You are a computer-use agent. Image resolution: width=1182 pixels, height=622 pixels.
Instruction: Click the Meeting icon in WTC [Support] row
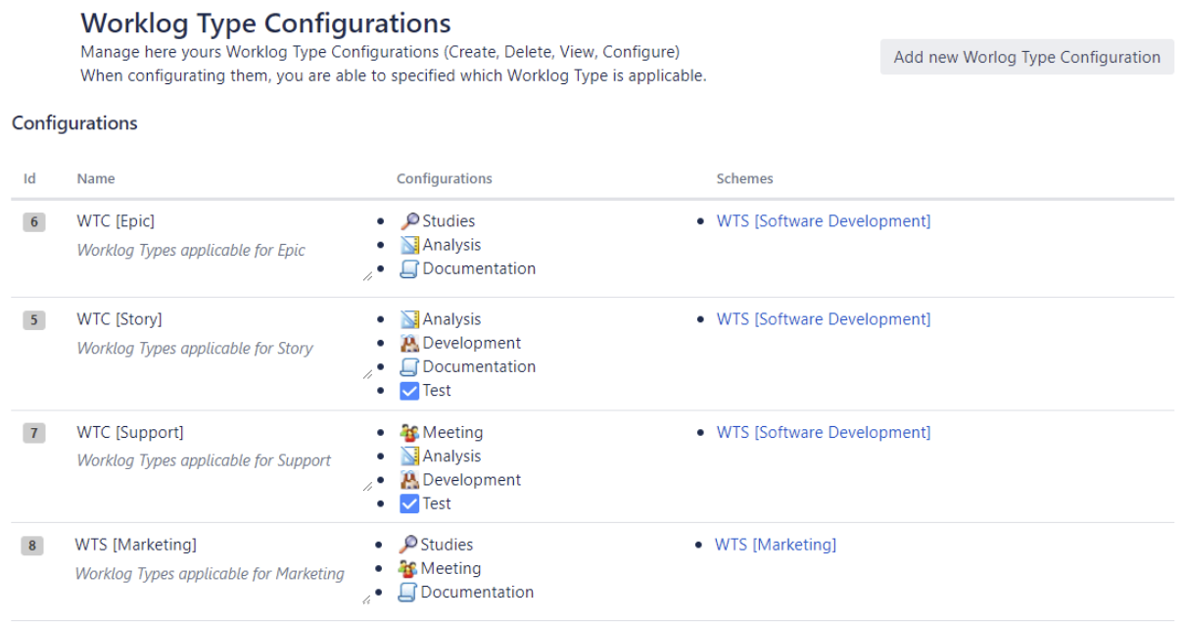pos(411,432)
